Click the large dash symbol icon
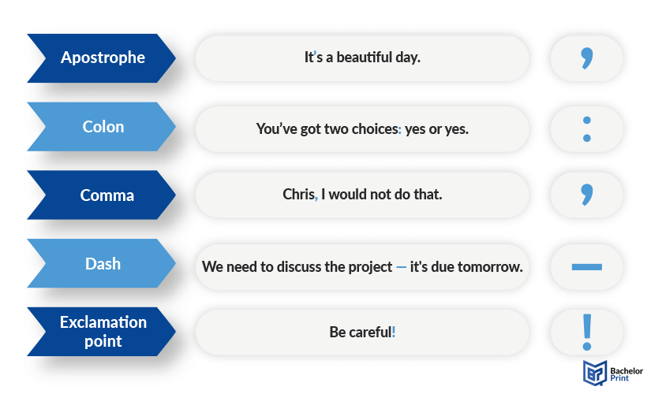This screenshot has width=651, height=394. 586,266
